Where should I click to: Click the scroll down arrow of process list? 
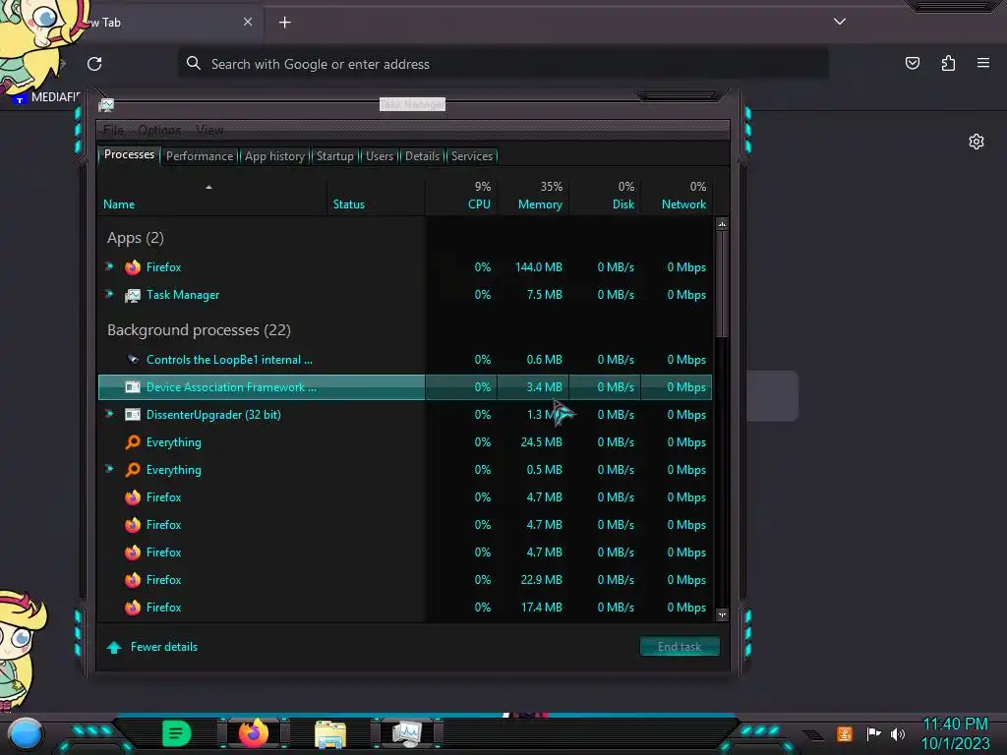(722, 615)
